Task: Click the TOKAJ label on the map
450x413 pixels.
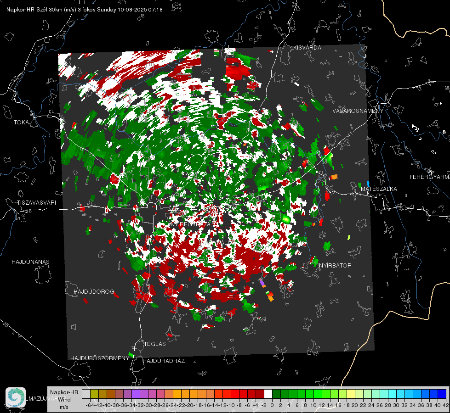Action: (23, 123)
